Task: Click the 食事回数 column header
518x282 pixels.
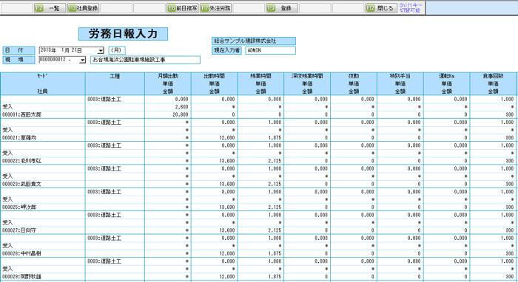Action: (493, 76)
